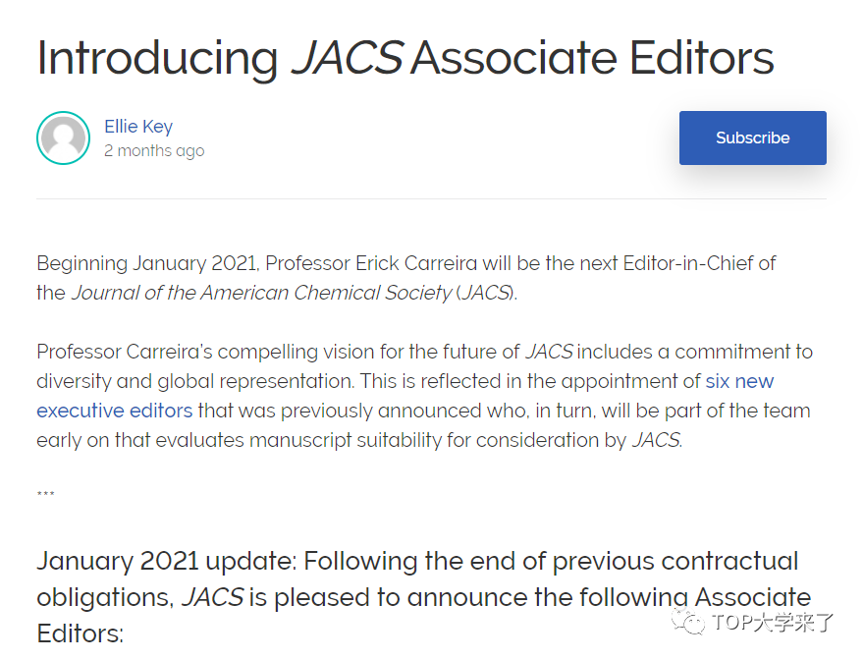Click 'Professor Carreira's compelling vision' sentence start
This screenshot has height=660, width=863.
pyautogui.click(x=178, y=352)
